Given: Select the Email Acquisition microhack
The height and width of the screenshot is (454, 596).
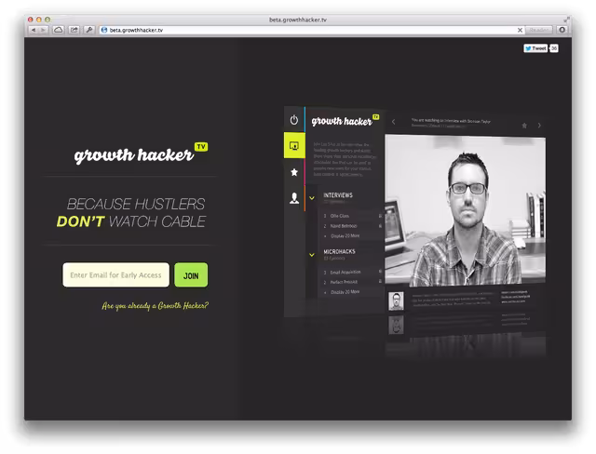Looking at the screenshot, I should tap(345, 273).
